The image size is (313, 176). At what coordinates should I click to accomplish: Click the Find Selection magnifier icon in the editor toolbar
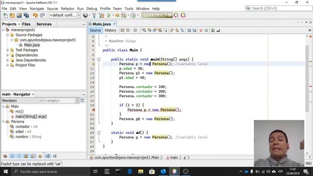pos(144,30)
